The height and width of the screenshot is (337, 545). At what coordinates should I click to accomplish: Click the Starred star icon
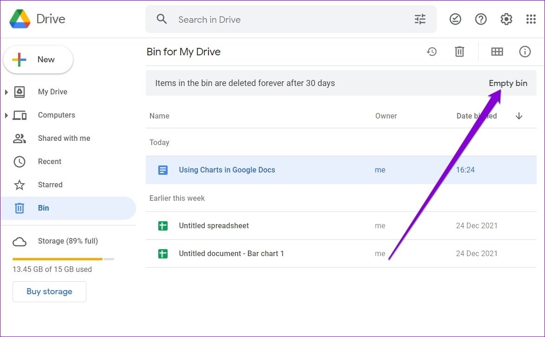pyautogui.click(x=19, y=185)
